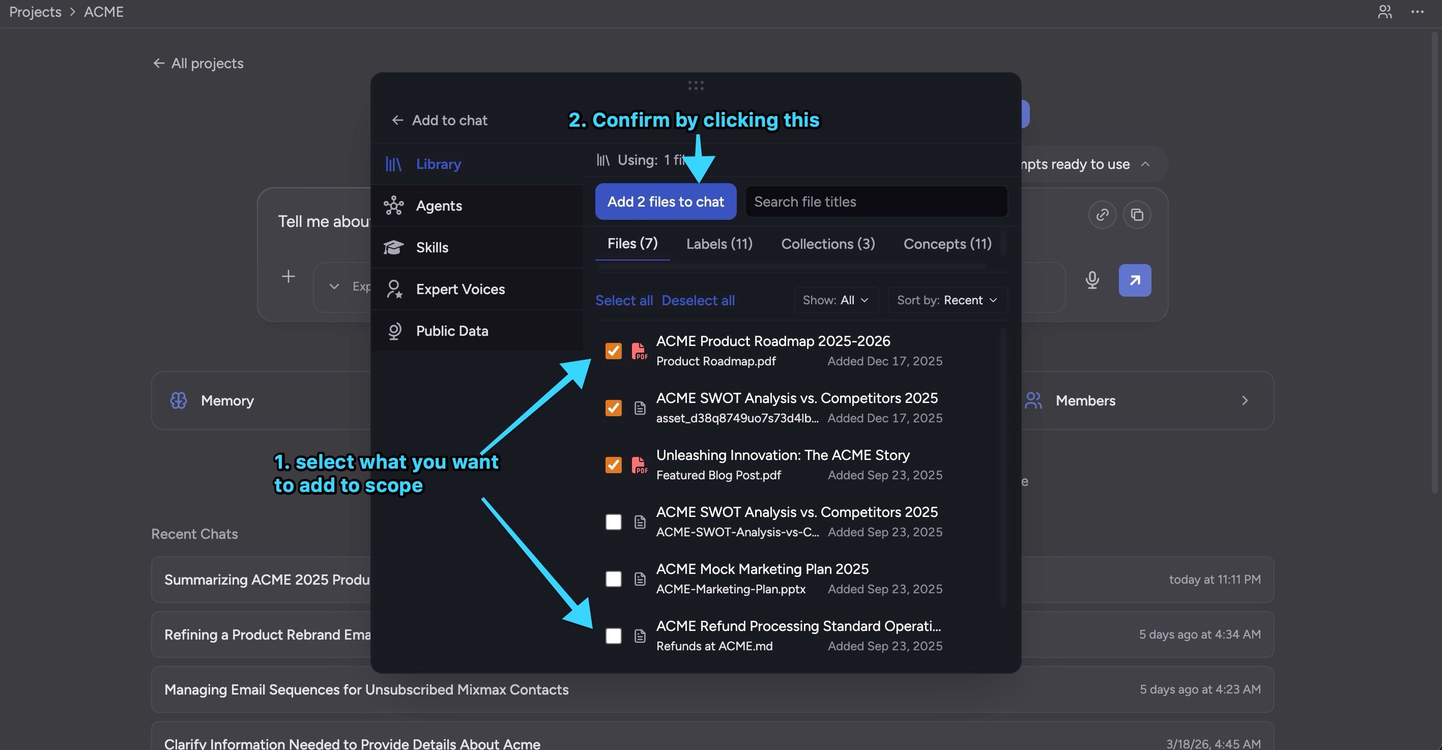Expand the Members card chevron
This screenshot has height=750, width=1442.
tap(1245, 401)
